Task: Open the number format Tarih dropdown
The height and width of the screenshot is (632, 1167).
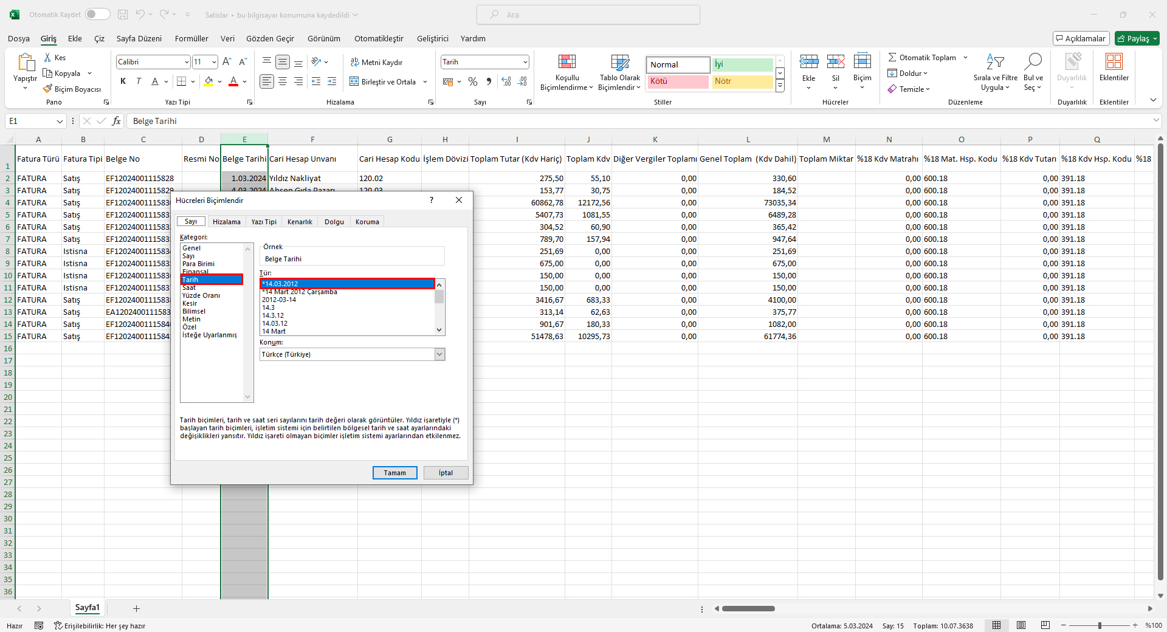Action: point(525,62)
